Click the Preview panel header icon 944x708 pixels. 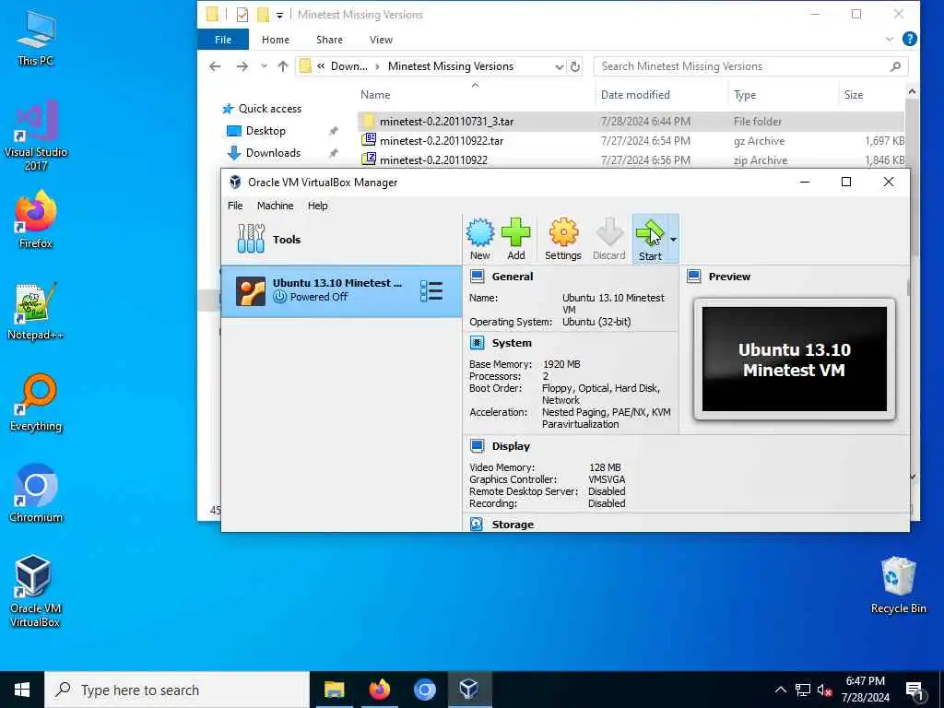point(693,277)
